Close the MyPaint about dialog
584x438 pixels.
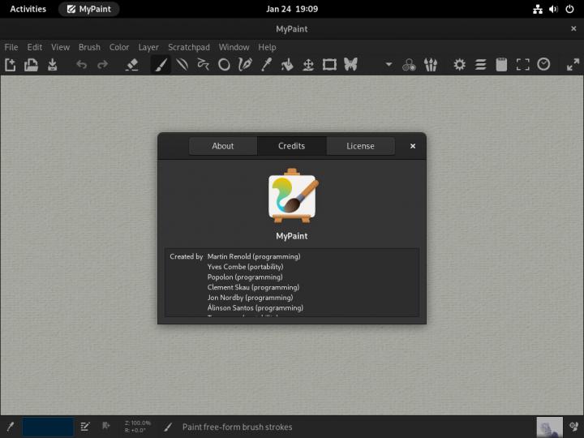click(x=413, y=146)
